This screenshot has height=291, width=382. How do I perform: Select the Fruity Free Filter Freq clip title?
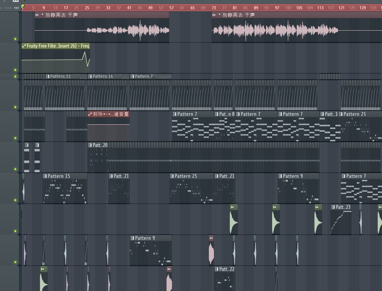pos(58,46)
